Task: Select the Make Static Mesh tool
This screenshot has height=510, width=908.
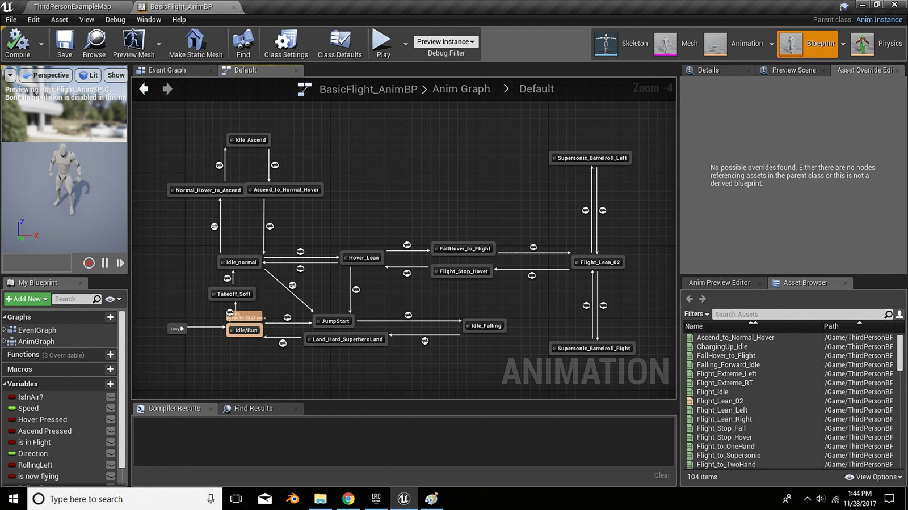Action: click(195, 44)
